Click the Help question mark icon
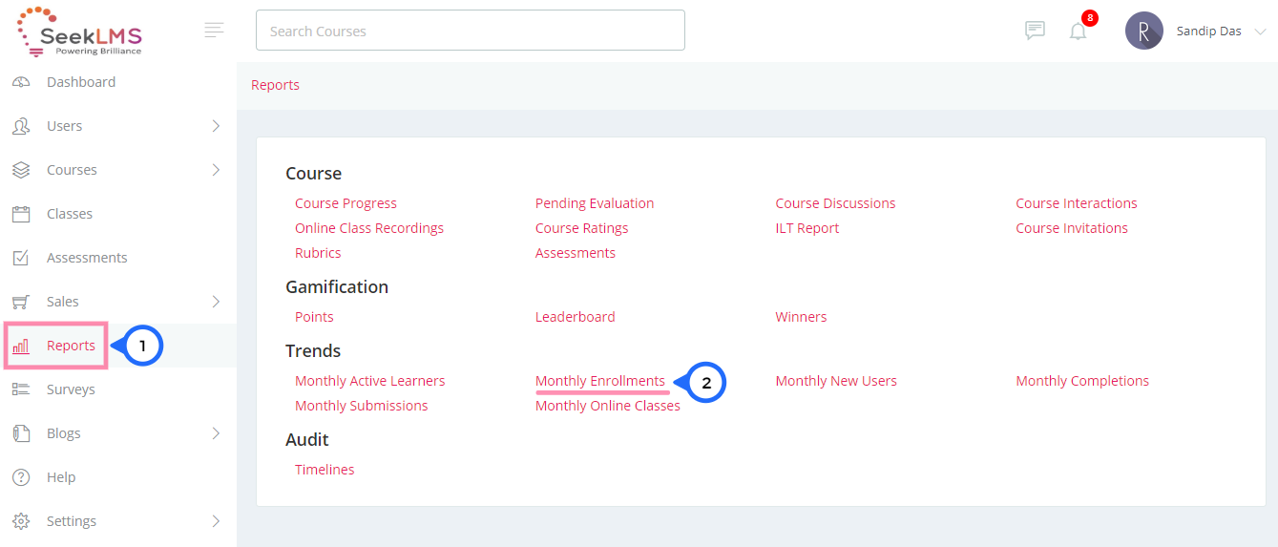1278x547 pixels. (21, 477)
